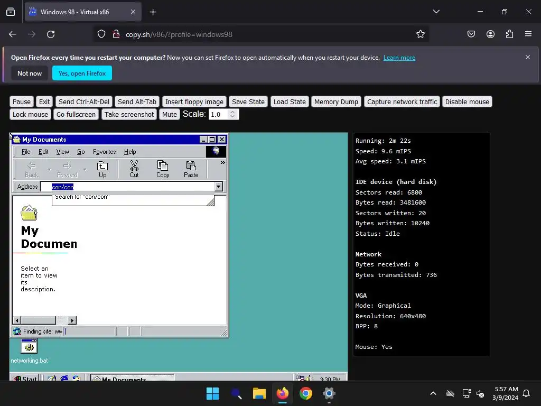Open the Go menu

tap(81, 152)
